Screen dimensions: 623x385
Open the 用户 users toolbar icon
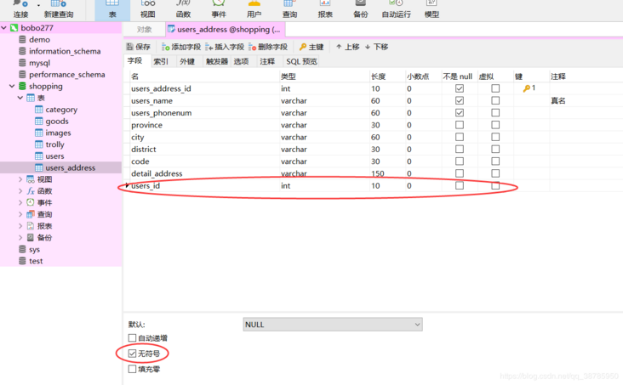(254, 9)
